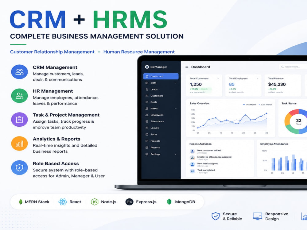Viewport: 307px width, 230px height.
Task: Expand the Settings submenu chevron
Action: [x=176, y=154]
